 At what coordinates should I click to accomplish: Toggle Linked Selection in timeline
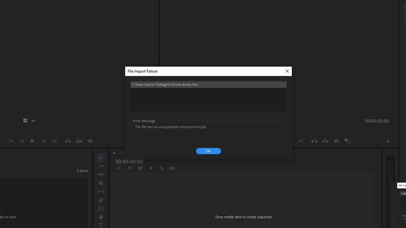pyautogui.click(x=140, y=168)
